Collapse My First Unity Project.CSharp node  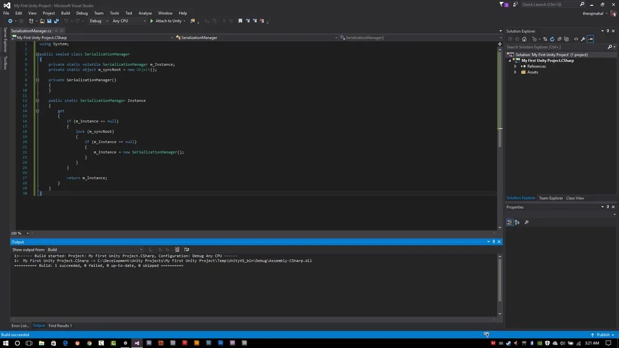tap(510, 60)
